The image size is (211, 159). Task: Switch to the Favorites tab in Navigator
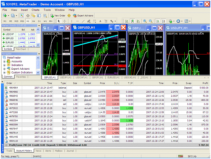[x=21, y=77]
